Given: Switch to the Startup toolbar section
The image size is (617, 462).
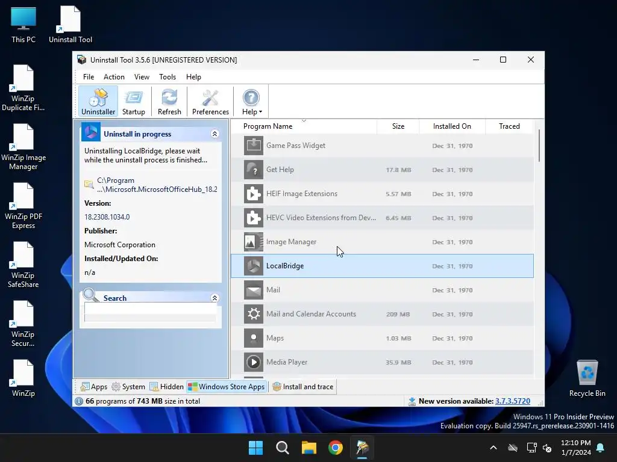Looking at the screenshot, I should pos(133,102).
